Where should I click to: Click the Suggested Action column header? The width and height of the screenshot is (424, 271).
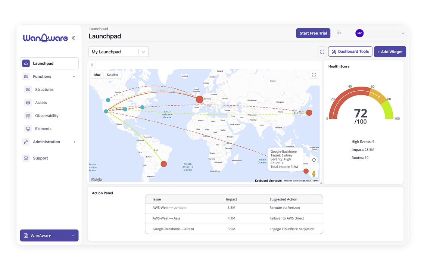pos(283,199)
